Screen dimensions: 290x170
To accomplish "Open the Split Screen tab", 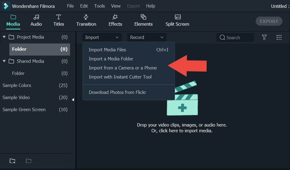I will point(177,21).
